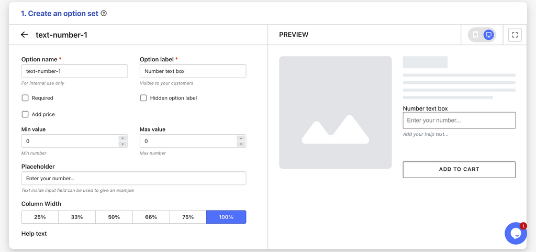Set column width to 50%
This screenshot has height=252, width=536.
114,217
